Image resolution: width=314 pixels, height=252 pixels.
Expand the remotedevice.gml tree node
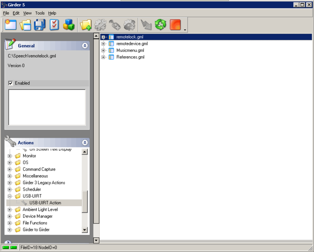(x=103, y=44)
